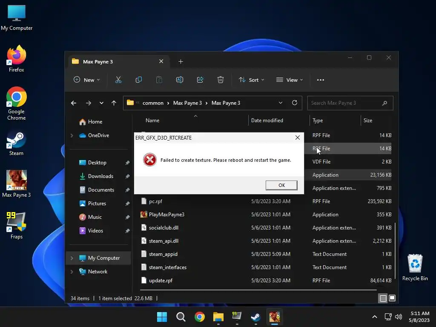Viewport: 436px width, 327px height.
Task: Add a new explorer tab
Action: click(x=181, y=61)
